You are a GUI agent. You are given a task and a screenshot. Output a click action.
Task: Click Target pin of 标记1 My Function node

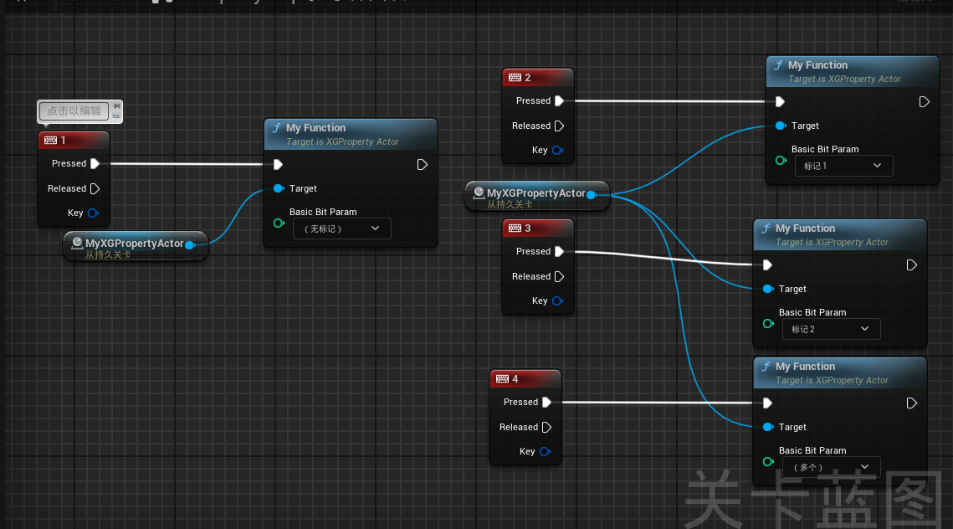pos(781,126)
